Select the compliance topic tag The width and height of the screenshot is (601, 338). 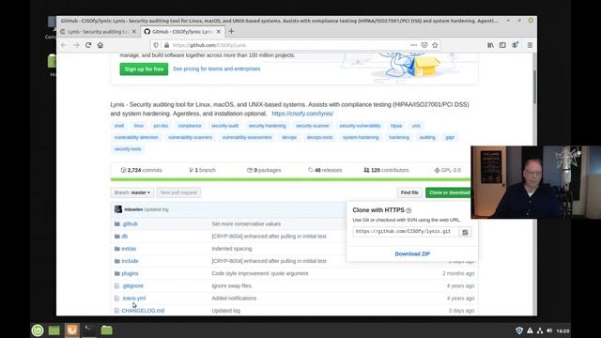(190, 126)
